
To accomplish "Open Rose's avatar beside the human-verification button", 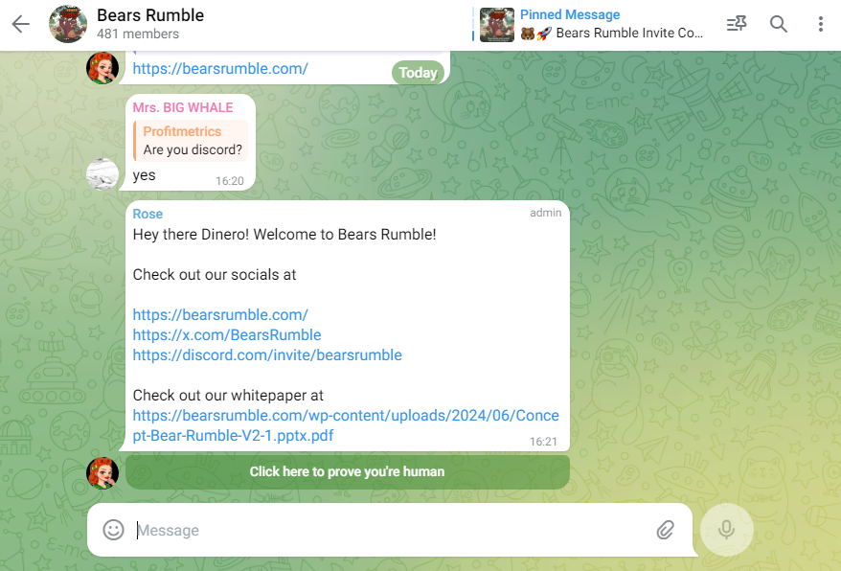I will click(102, 473).
